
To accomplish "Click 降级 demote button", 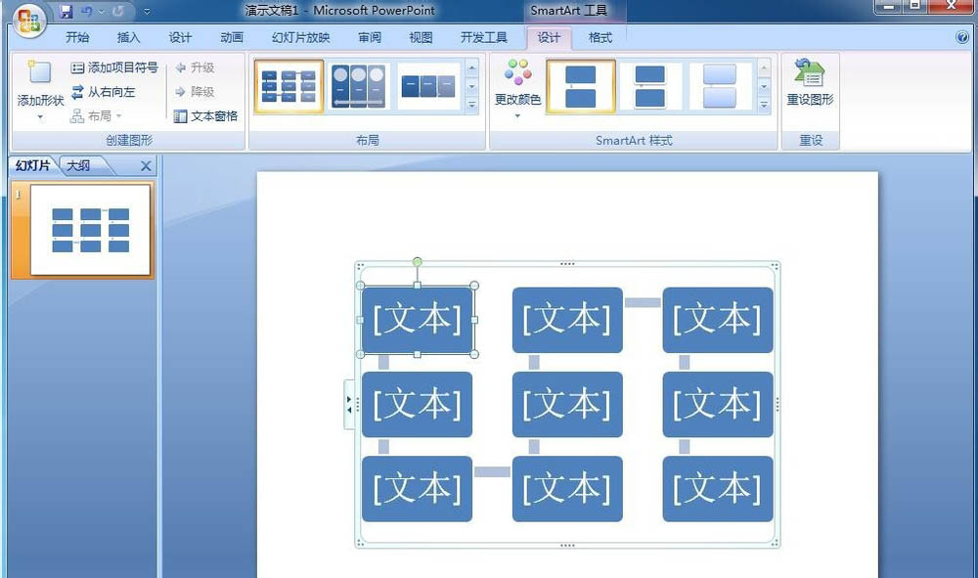I will pos(195,92).
